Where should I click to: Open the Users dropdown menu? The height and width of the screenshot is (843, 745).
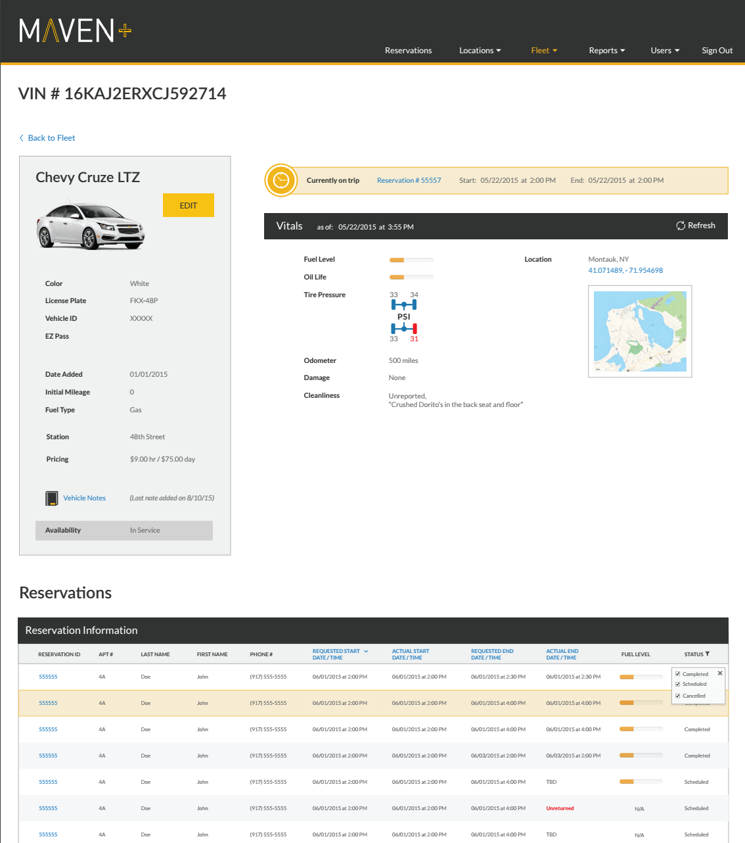pos(665,51)
